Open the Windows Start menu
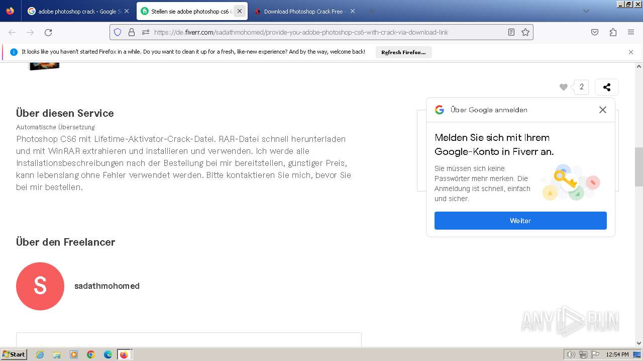This screenshot has height=361, width=643. 14,354
